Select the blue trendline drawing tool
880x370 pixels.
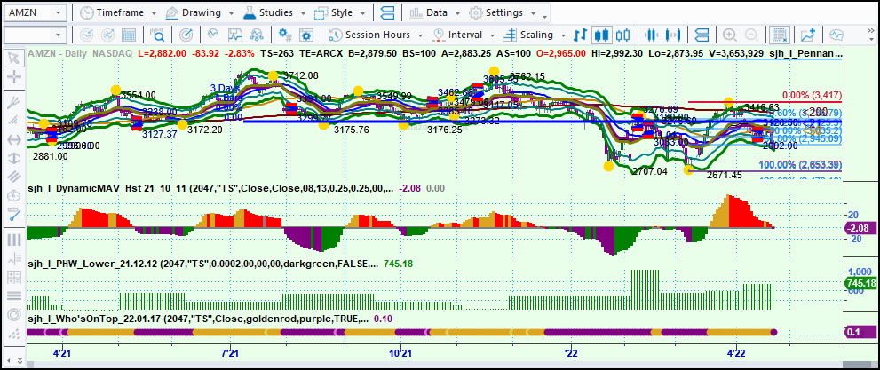pos(13,214)
